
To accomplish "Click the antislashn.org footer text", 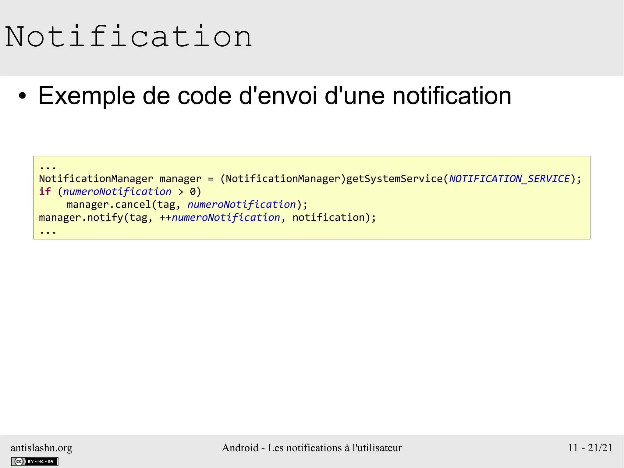I will pyautogui.click(x=41, y=448).
